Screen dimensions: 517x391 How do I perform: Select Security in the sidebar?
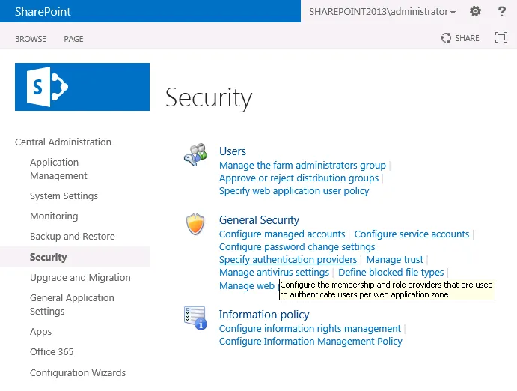(x=49, y=257)
